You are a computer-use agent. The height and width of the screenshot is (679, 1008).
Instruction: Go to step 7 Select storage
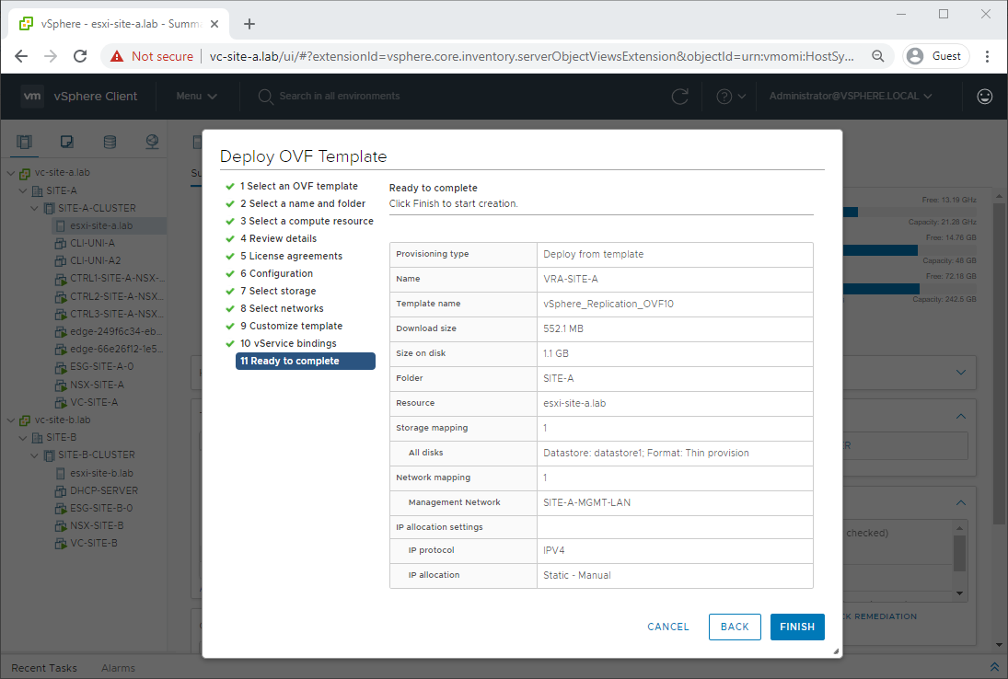pyautogui.click(x=278, y=291)
